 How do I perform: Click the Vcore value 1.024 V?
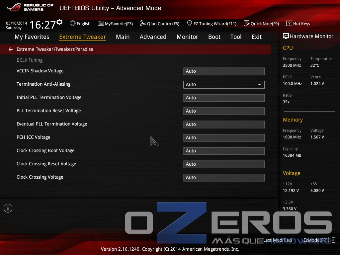pos(317,83)
